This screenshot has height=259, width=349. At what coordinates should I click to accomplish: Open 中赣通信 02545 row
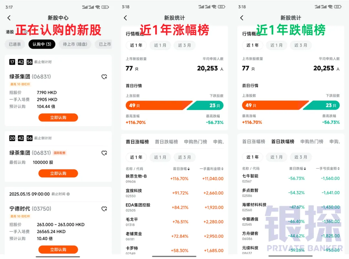(x=291, y=221)
